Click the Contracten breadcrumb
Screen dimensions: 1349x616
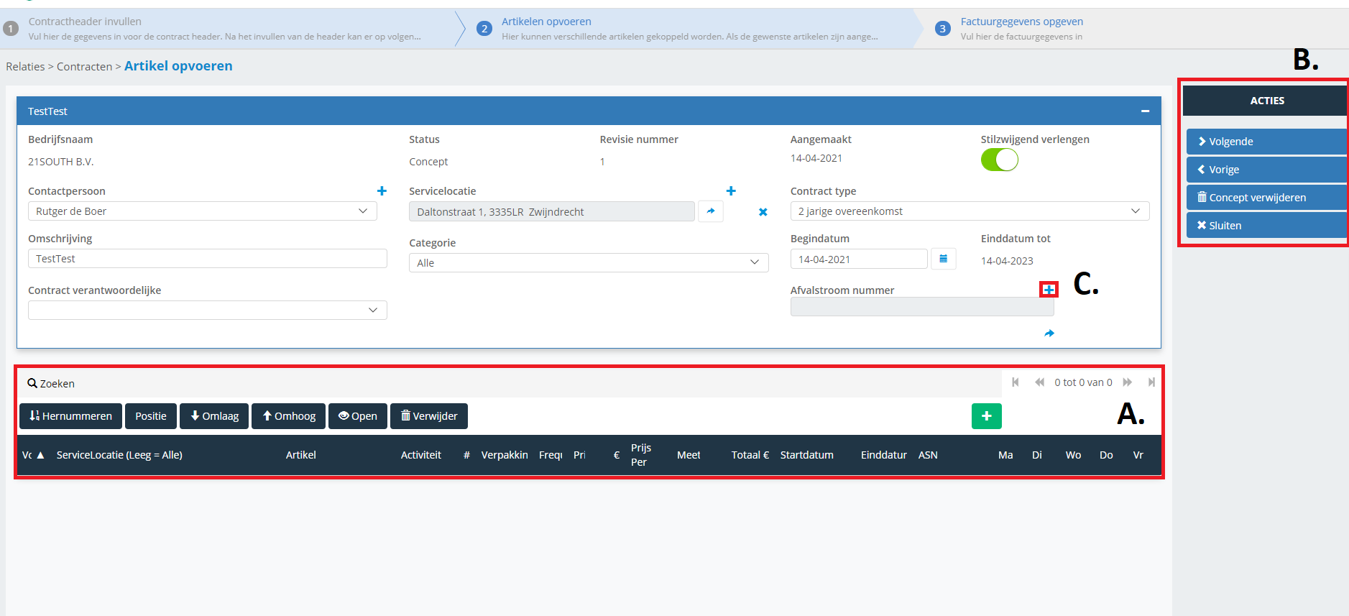(84, 67)
